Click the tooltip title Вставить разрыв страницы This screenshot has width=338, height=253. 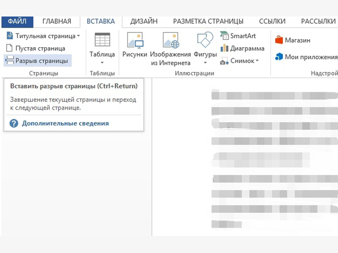pos(74,86)
